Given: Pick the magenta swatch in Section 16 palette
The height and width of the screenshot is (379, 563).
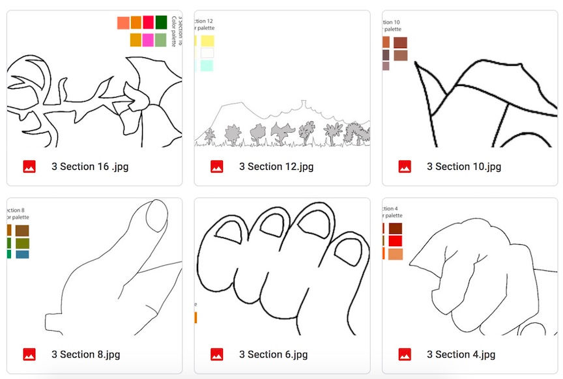Looking at the screenshot, I should [x=148, y=40].
